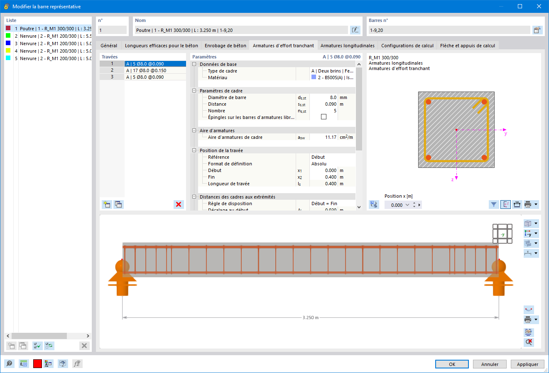The height and width of the screenshot is (373, 549).
Task: Select span row 2 'A | 17 Ø8.0 @0.150'
Action: pyautogui.click(x=143, y=70)
